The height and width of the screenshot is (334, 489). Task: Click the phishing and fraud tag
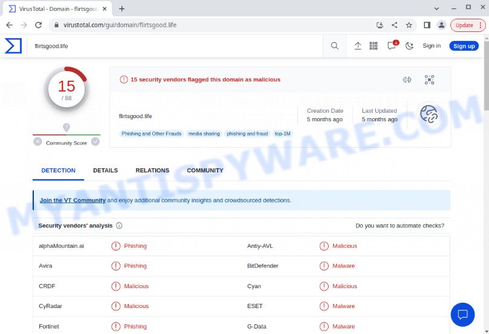(247, 134)
